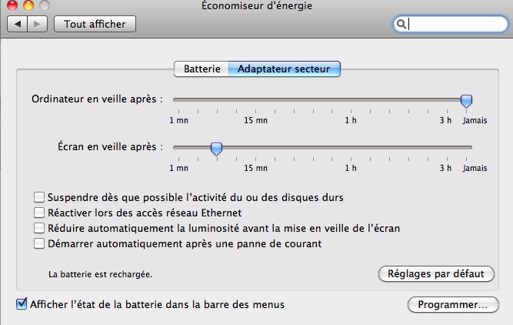
Task: Uncheck Afficher l'état de la batterie
Action: tap(22, 304)
